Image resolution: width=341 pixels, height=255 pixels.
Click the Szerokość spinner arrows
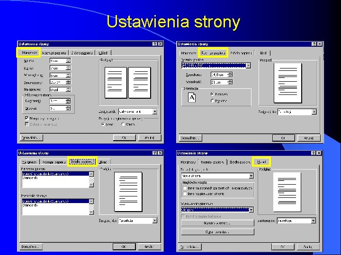tap(230, 75)
